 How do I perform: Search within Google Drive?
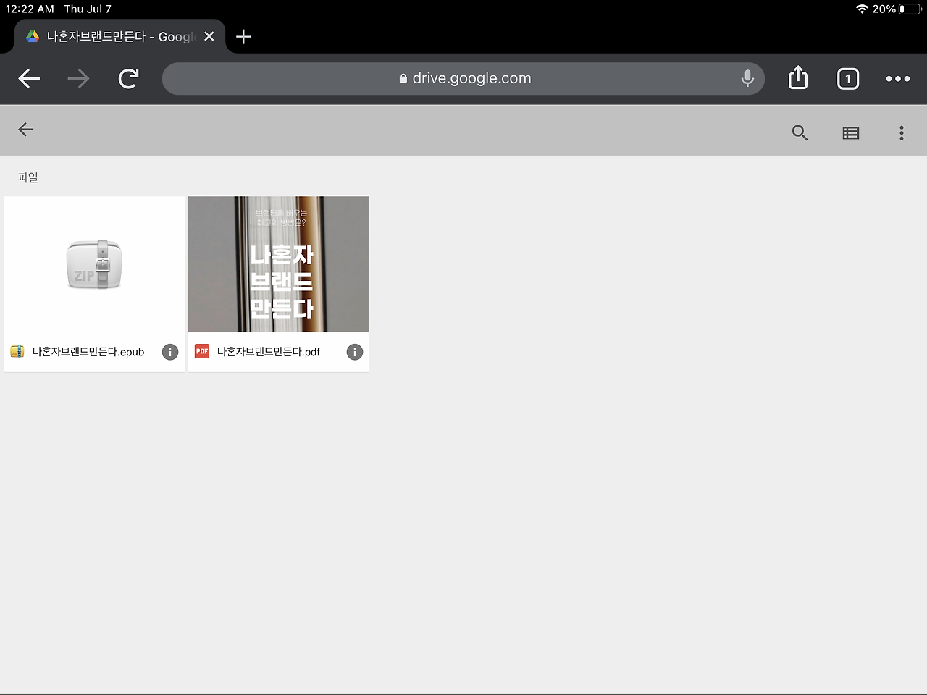tap(800, 132)
